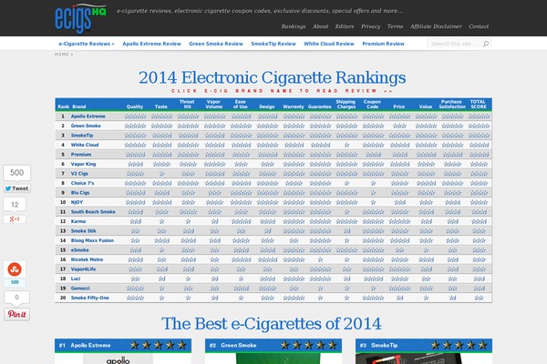Image resolution: width=547 pixels, height=364 pixels.
Task: Click Apollo Extreme's Quality star rating
Action: tap(135, 116)
